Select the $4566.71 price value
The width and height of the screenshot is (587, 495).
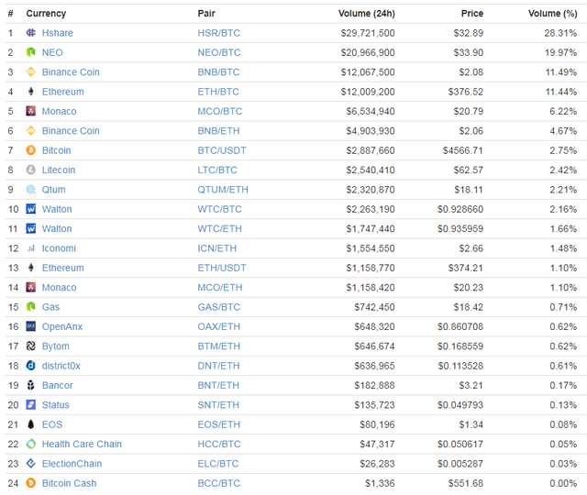(462, 150)
